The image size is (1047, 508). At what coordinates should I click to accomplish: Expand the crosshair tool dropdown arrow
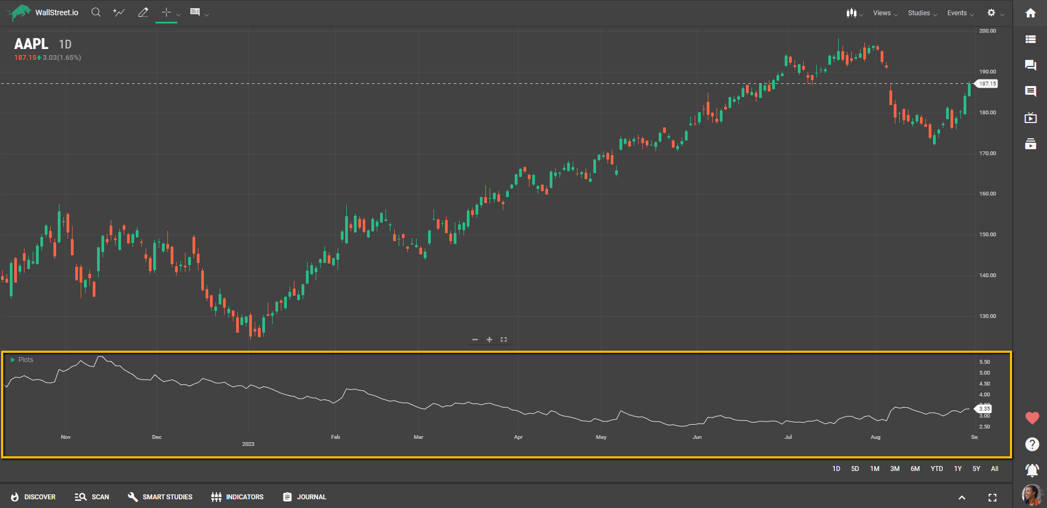pyautogui.click(x=178, y=15)
